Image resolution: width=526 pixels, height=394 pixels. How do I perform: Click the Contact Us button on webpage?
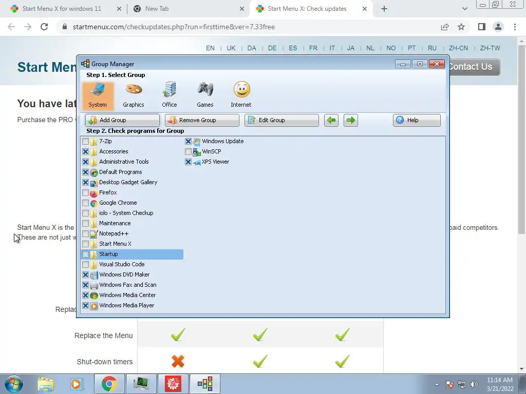(x=474, y=67)
